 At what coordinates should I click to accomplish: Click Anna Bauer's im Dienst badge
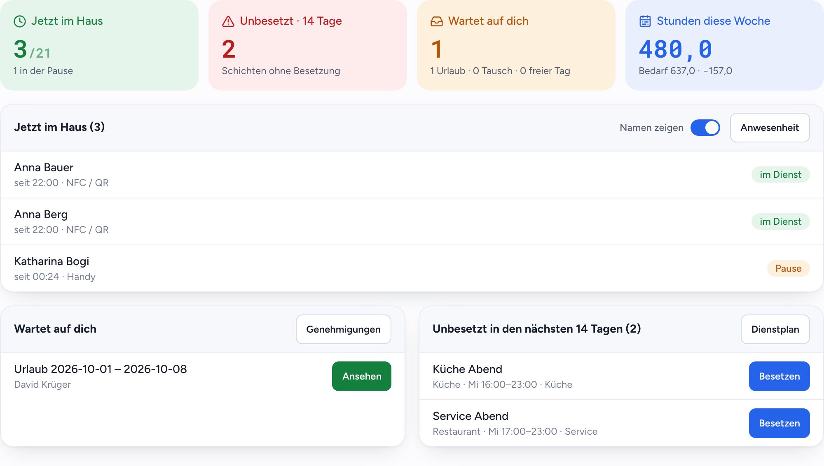pos(780,175)
